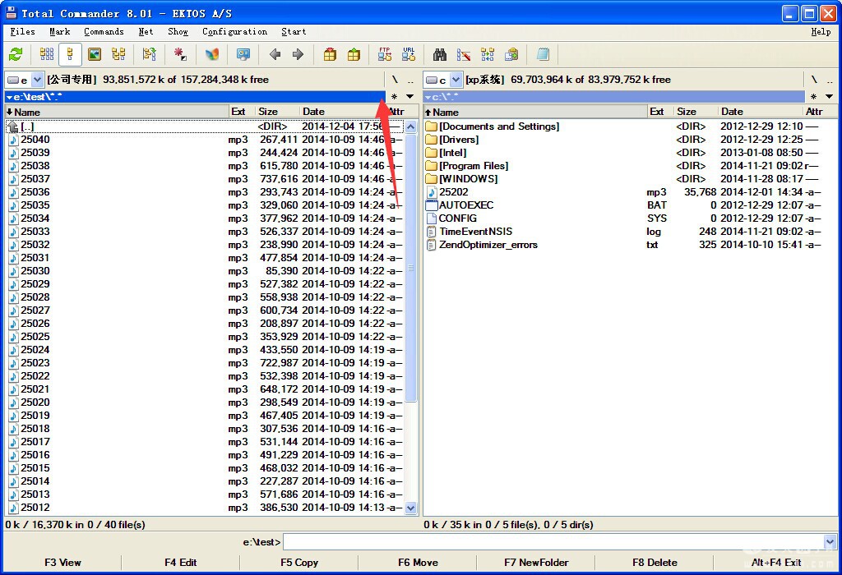Open the multi-rename tool icon
Viewport: 842px width, 575px height.
tap(464, 54)
